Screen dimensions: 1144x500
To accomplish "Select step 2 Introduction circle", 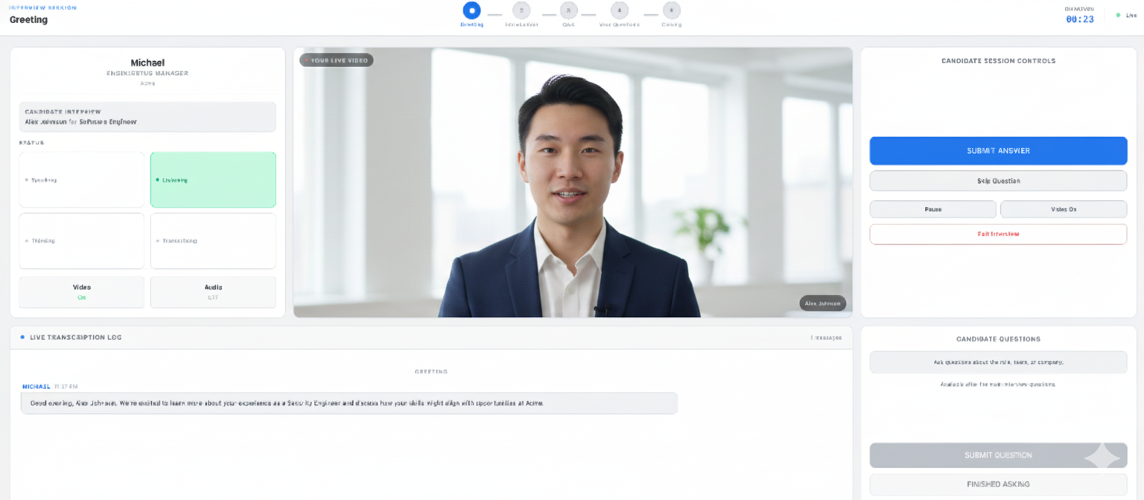I will point(521,10).
